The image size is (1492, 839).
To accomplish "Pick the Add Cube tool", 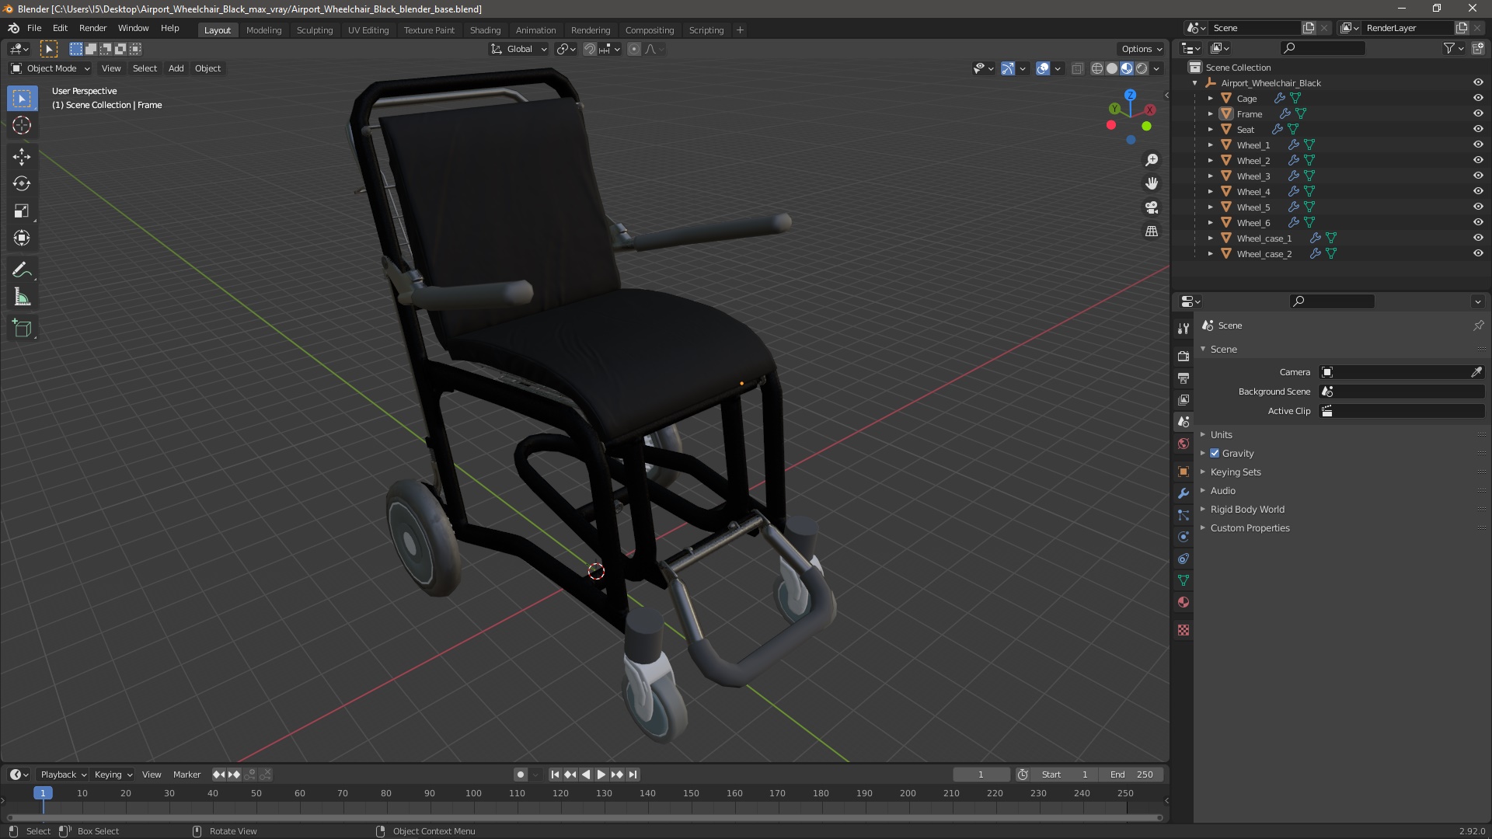I will [22, 329].
